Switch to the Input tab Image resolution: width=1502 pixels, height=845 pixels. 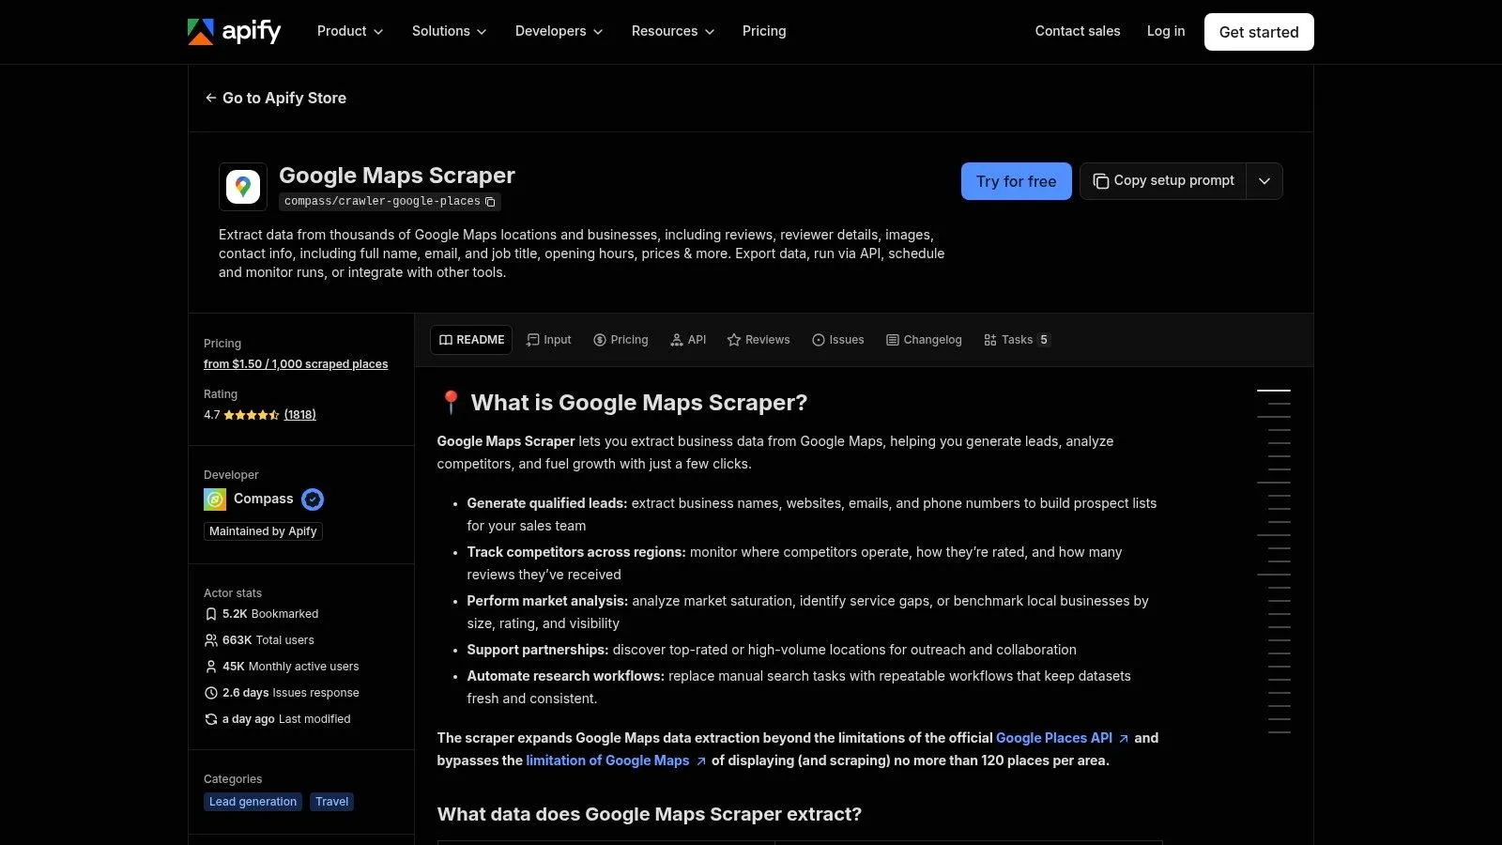tap(549, 340)
